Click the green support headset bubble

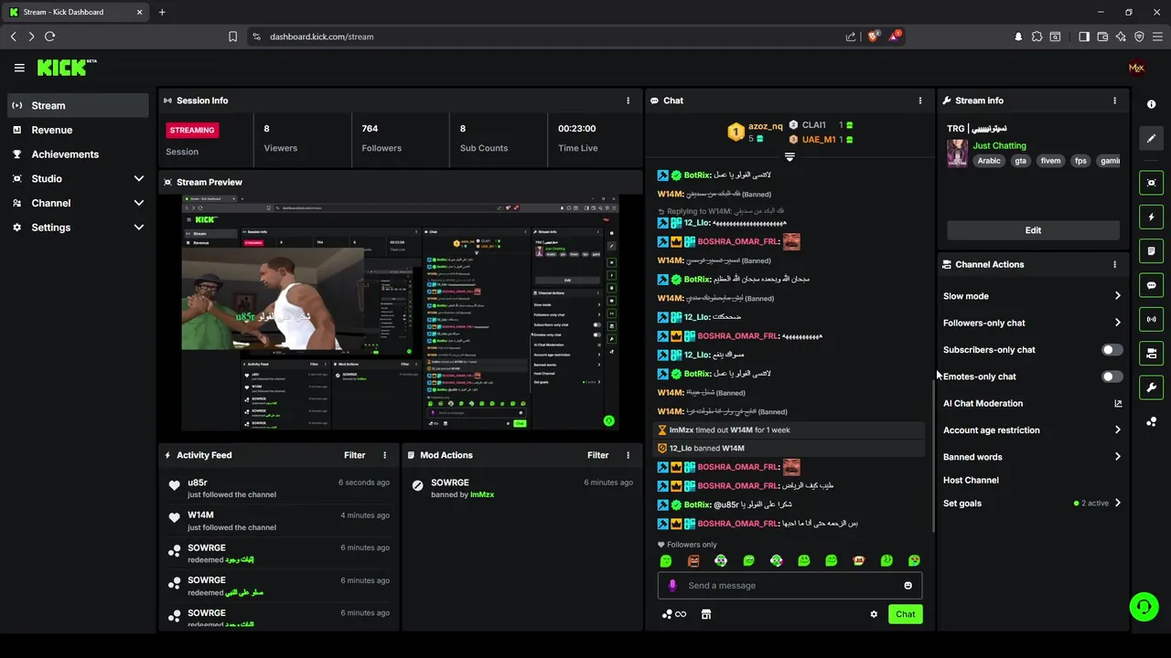[1144, 607]
